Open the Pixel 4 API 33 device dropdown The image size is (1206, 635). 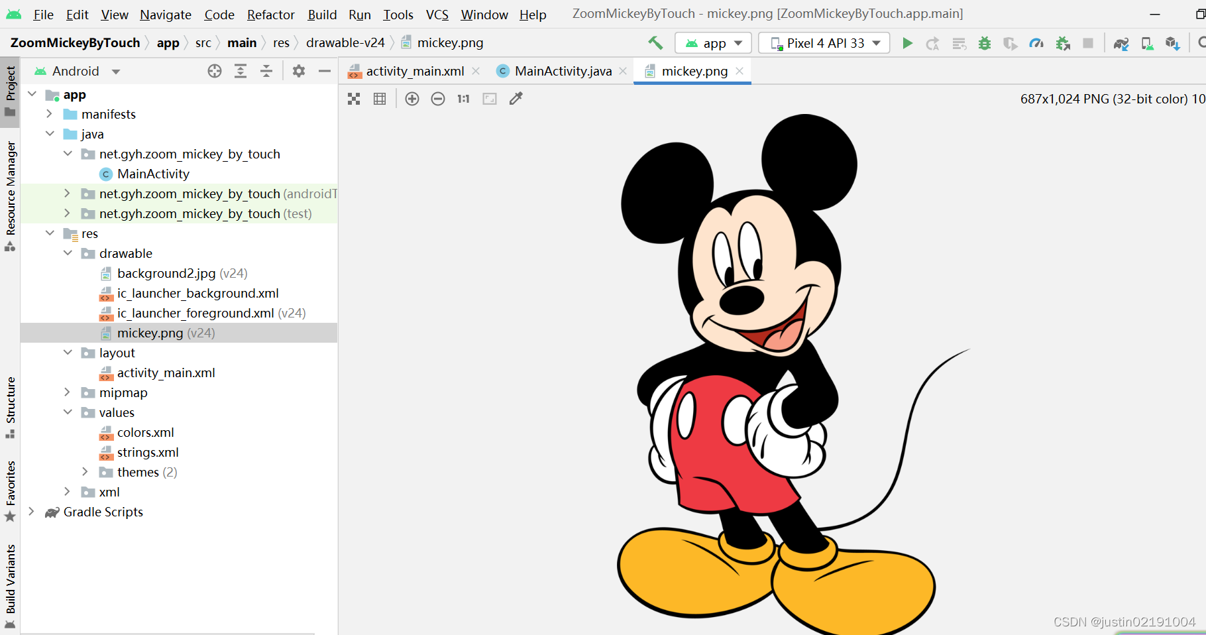tap(824, 43)
